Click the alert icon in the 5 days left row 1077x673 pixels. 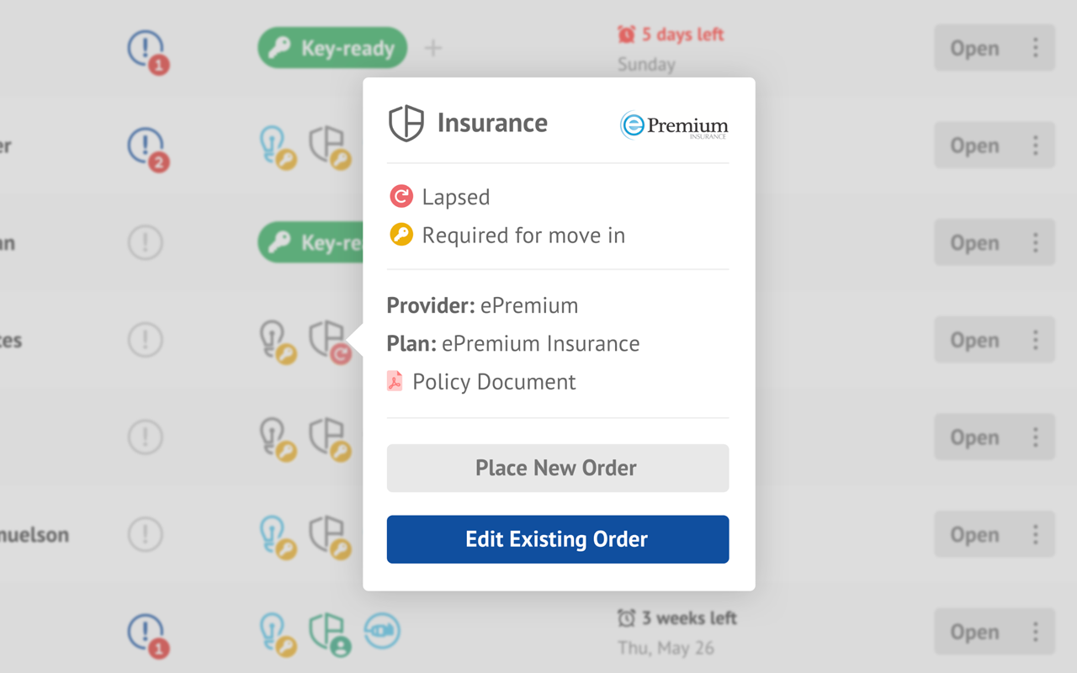(146, 49)
